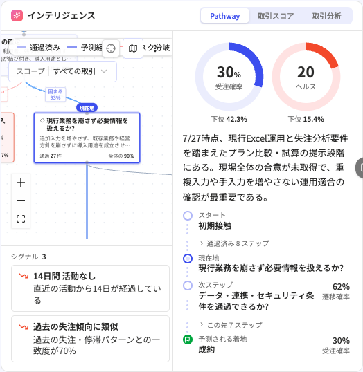This screenshot has width=363, height=372.
Task: Click the green flag 予測される着地 icon
Action: (188, 340)
